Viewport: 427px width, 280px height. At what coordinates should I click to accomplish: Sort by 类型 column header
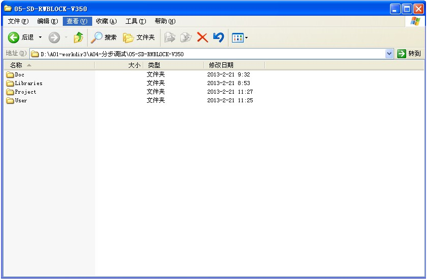pos(174,65)
